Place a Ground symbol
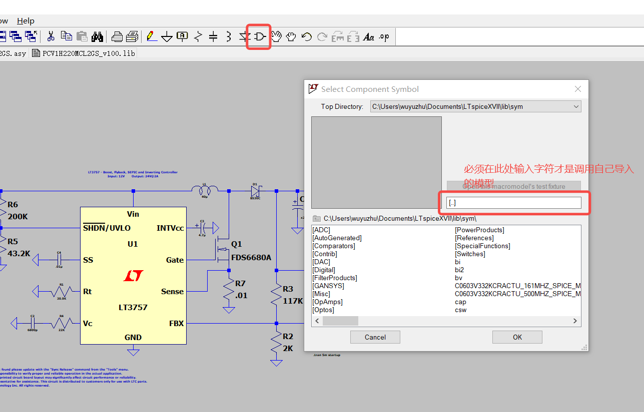The image size is (644, 412). coord(167,36)
